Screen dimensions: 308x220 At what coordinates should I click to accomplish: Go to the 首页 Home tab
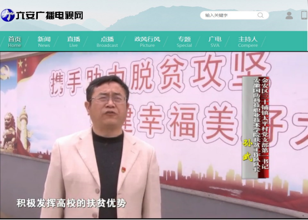[x=14, y=42]
